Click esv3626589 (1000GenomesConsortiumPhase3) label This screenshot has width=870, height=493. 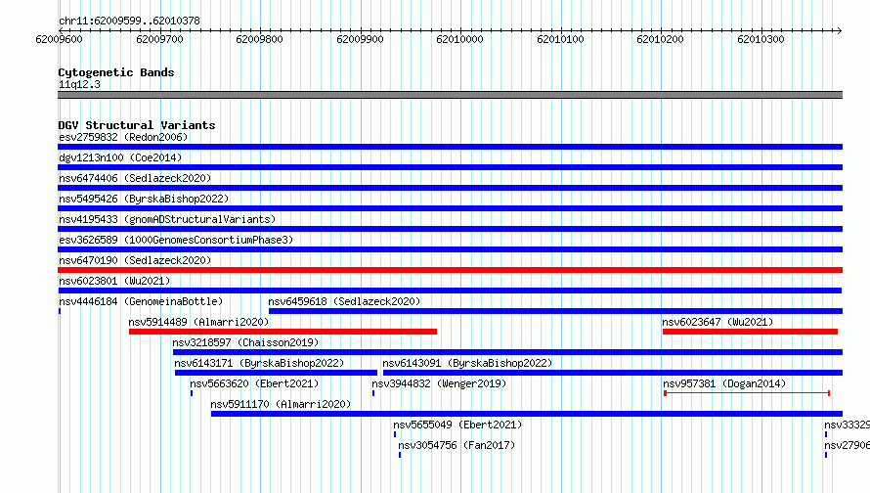point(176,240)
